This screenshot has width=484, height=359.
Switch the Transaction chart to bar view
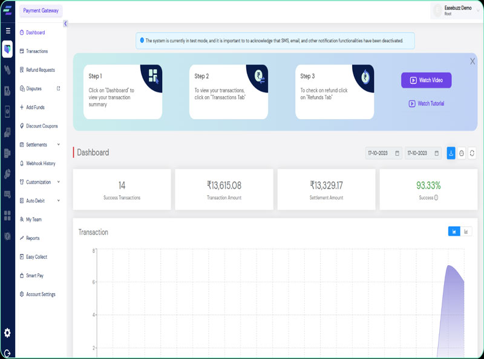pyautogui.click(x=466, y=231)
